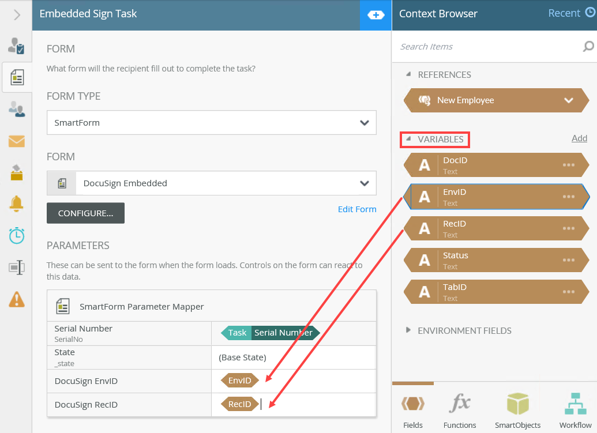The image size is (597, 433).
Task: Expand the New Employee reference chevron
Action: (x=569, y=100)
